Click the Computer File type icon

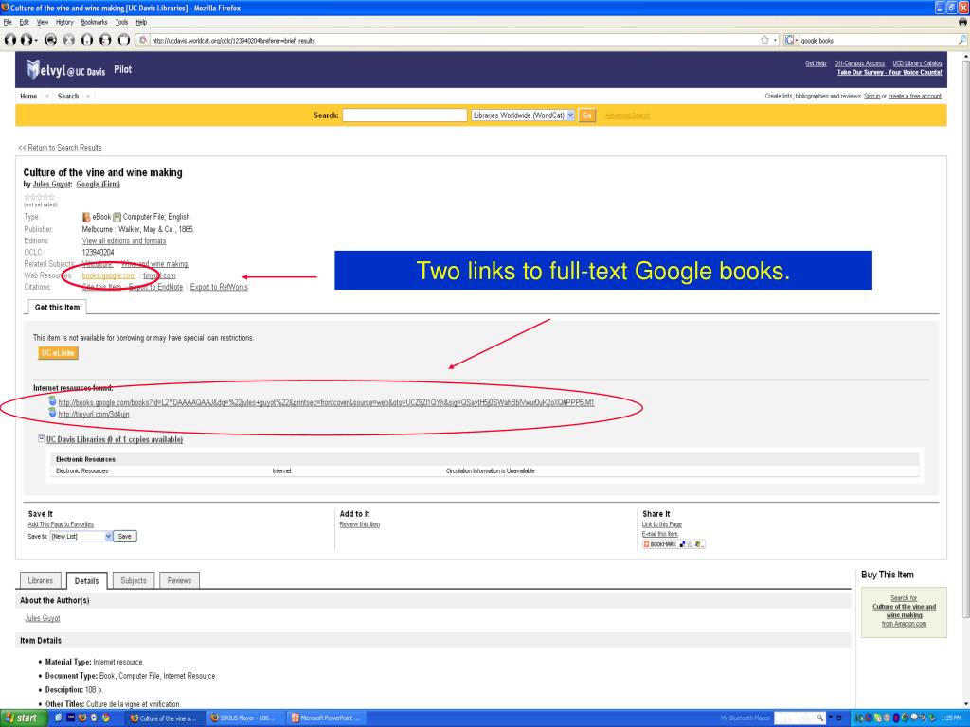(x=117, y=217)
